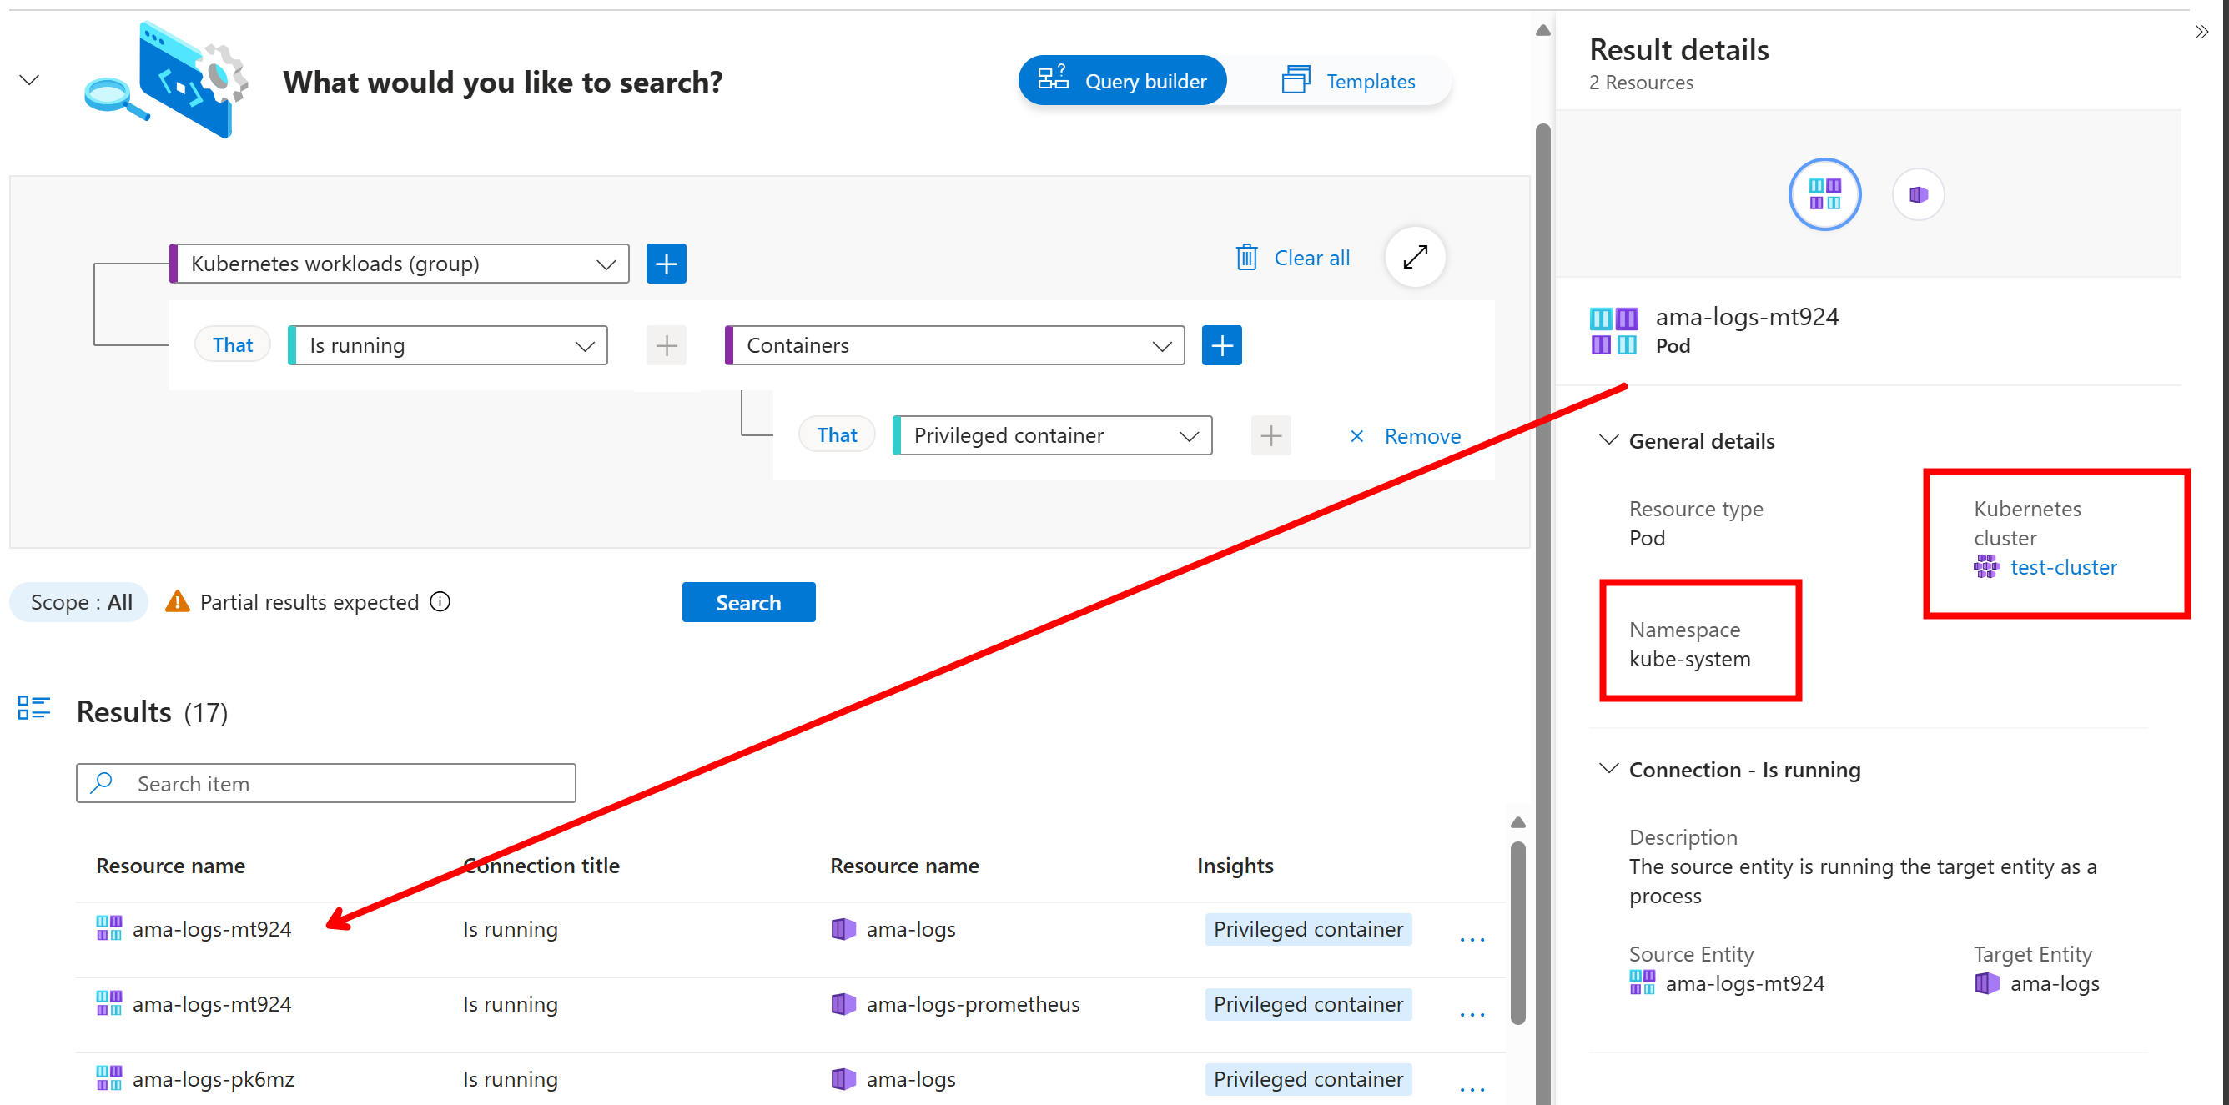
Task: Open the Is running dropdown
Action: point(449,345)
